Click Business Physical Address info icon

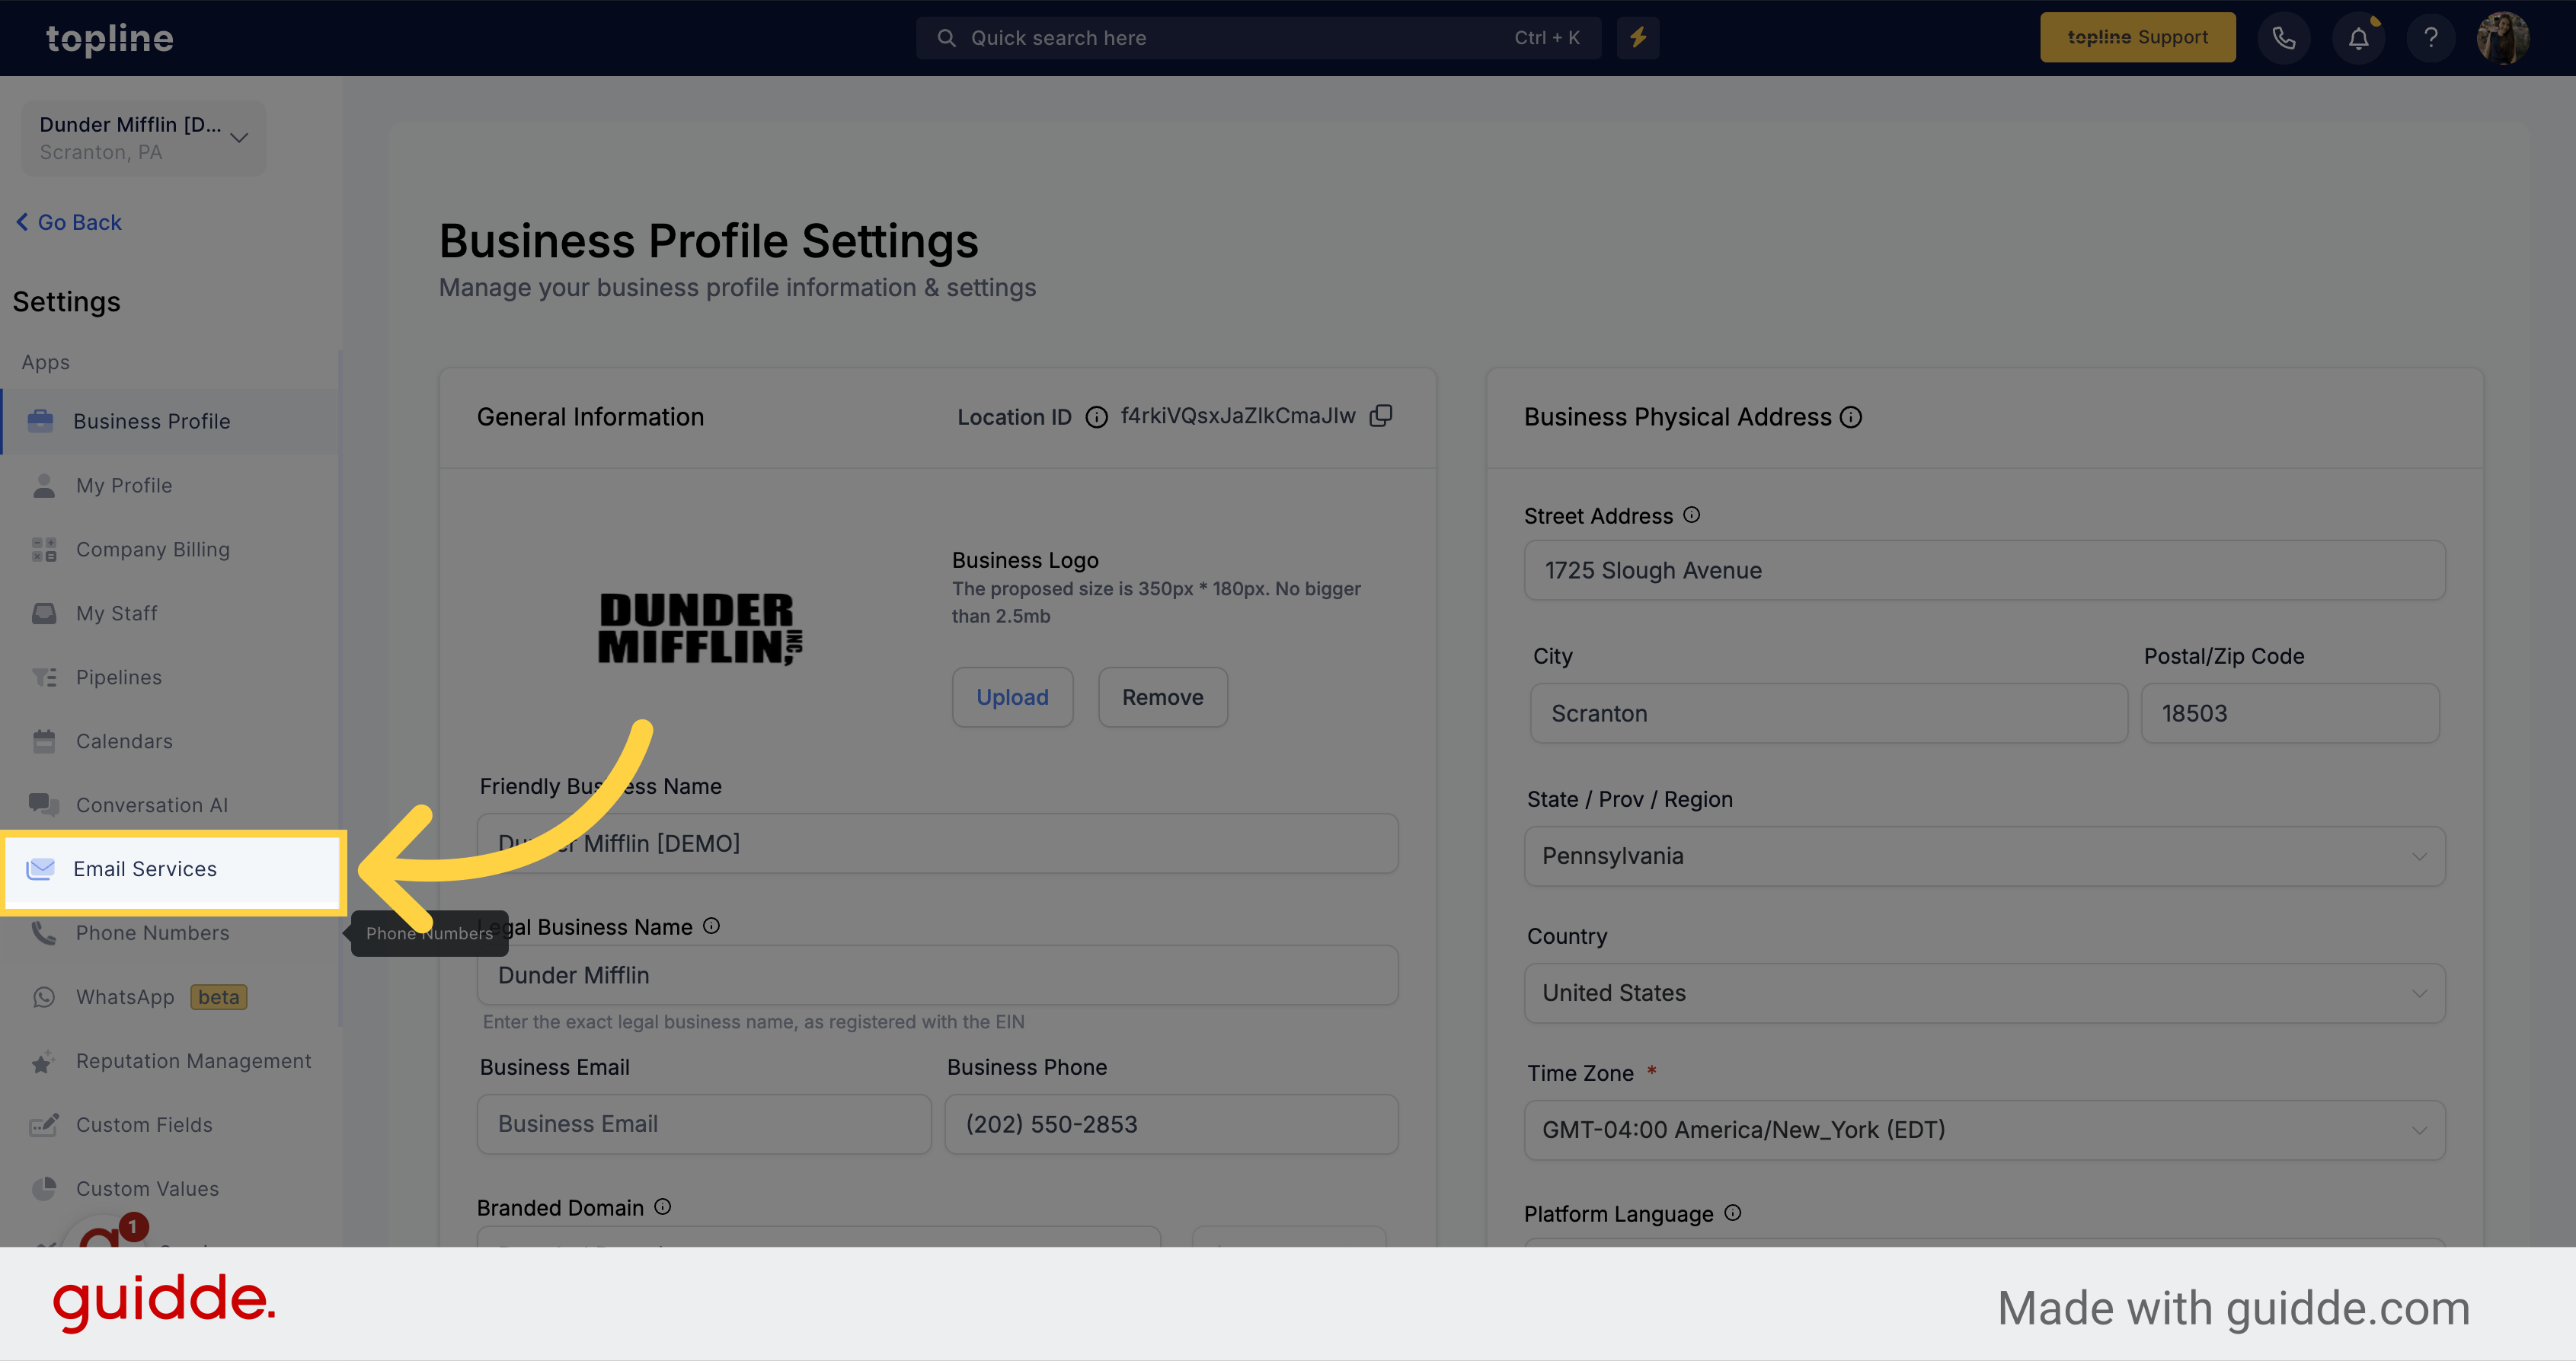click(x=1851, y=416)
